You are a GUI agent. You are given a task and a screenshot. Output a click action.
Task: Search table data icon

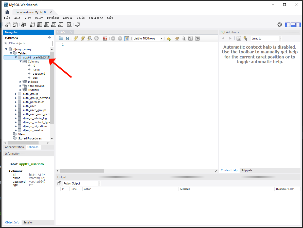(x=69, y=25)
